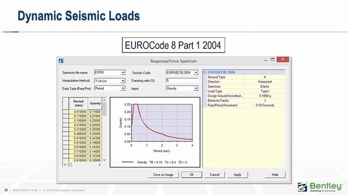The width and height of the screenshot is (348, 195).
Task: Open the Interpolation Method dropdown
Action: pyautogui.click(x=123, y=81)
